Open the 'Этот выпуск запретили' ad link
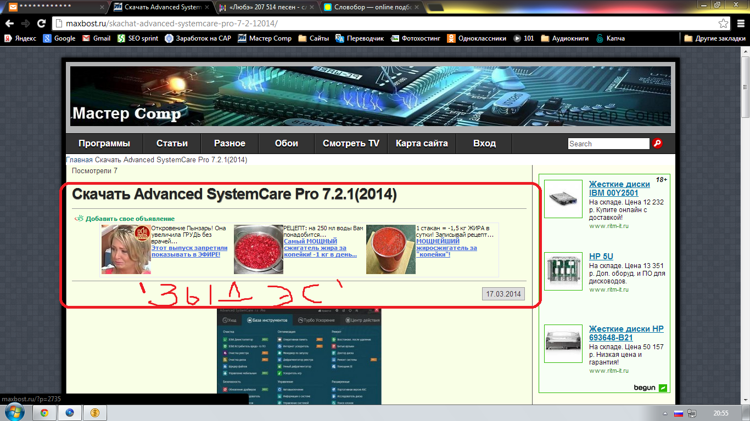 [189, 251]
